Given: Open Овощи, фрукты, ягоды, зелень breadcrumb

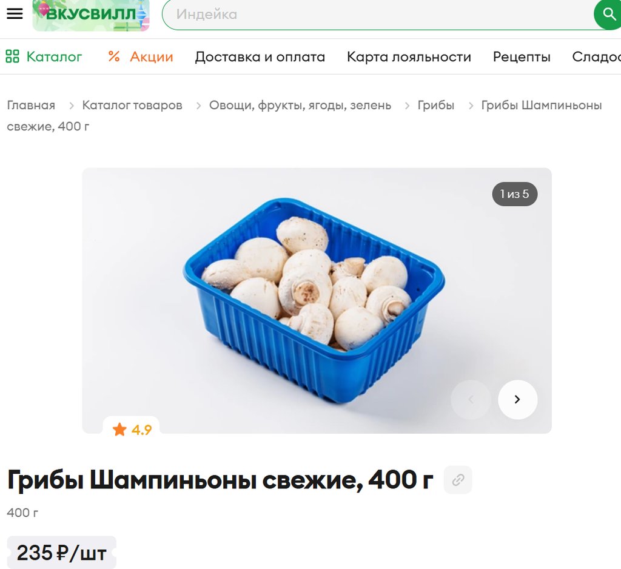Looking at the screenshot, I should 300,105.
